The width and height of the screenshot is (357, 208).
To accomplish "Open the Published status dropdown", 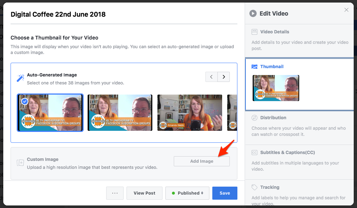I will tap(187, 193).
